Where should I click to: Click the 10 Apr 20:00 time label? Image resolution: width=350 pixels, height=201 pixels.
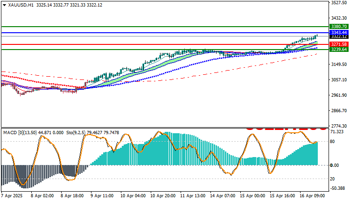[x=163, y=196]
